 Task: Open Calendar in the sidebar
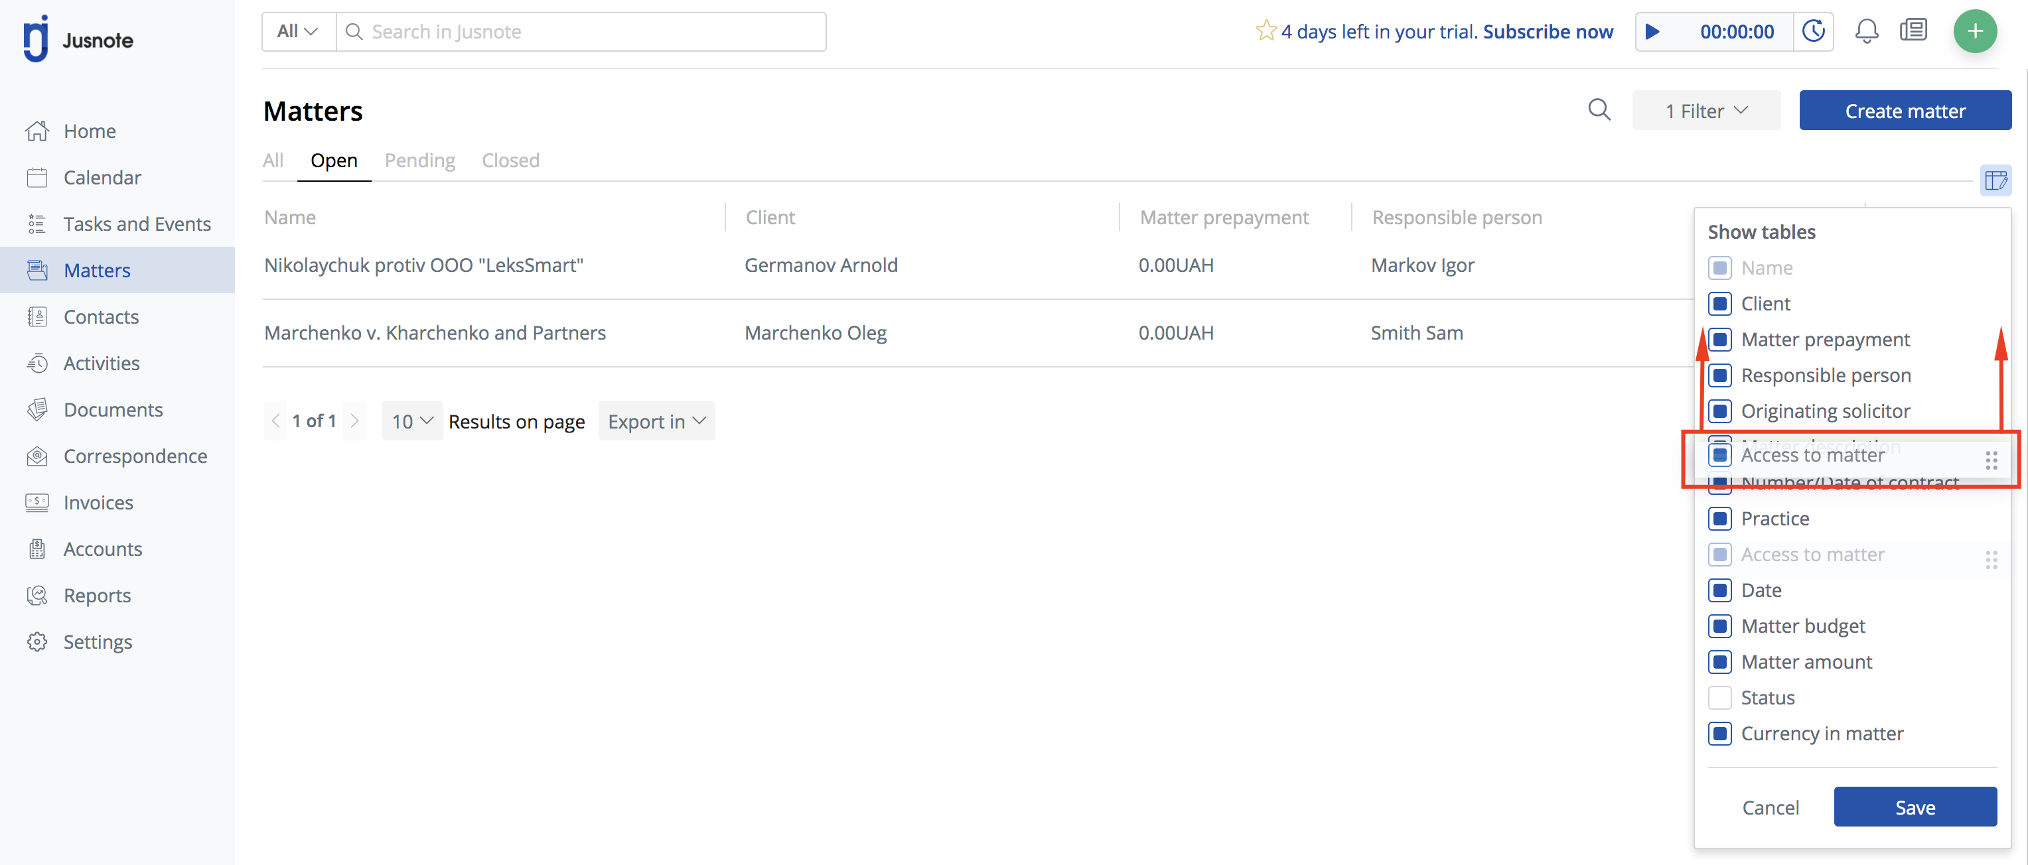tap(102, 178)
